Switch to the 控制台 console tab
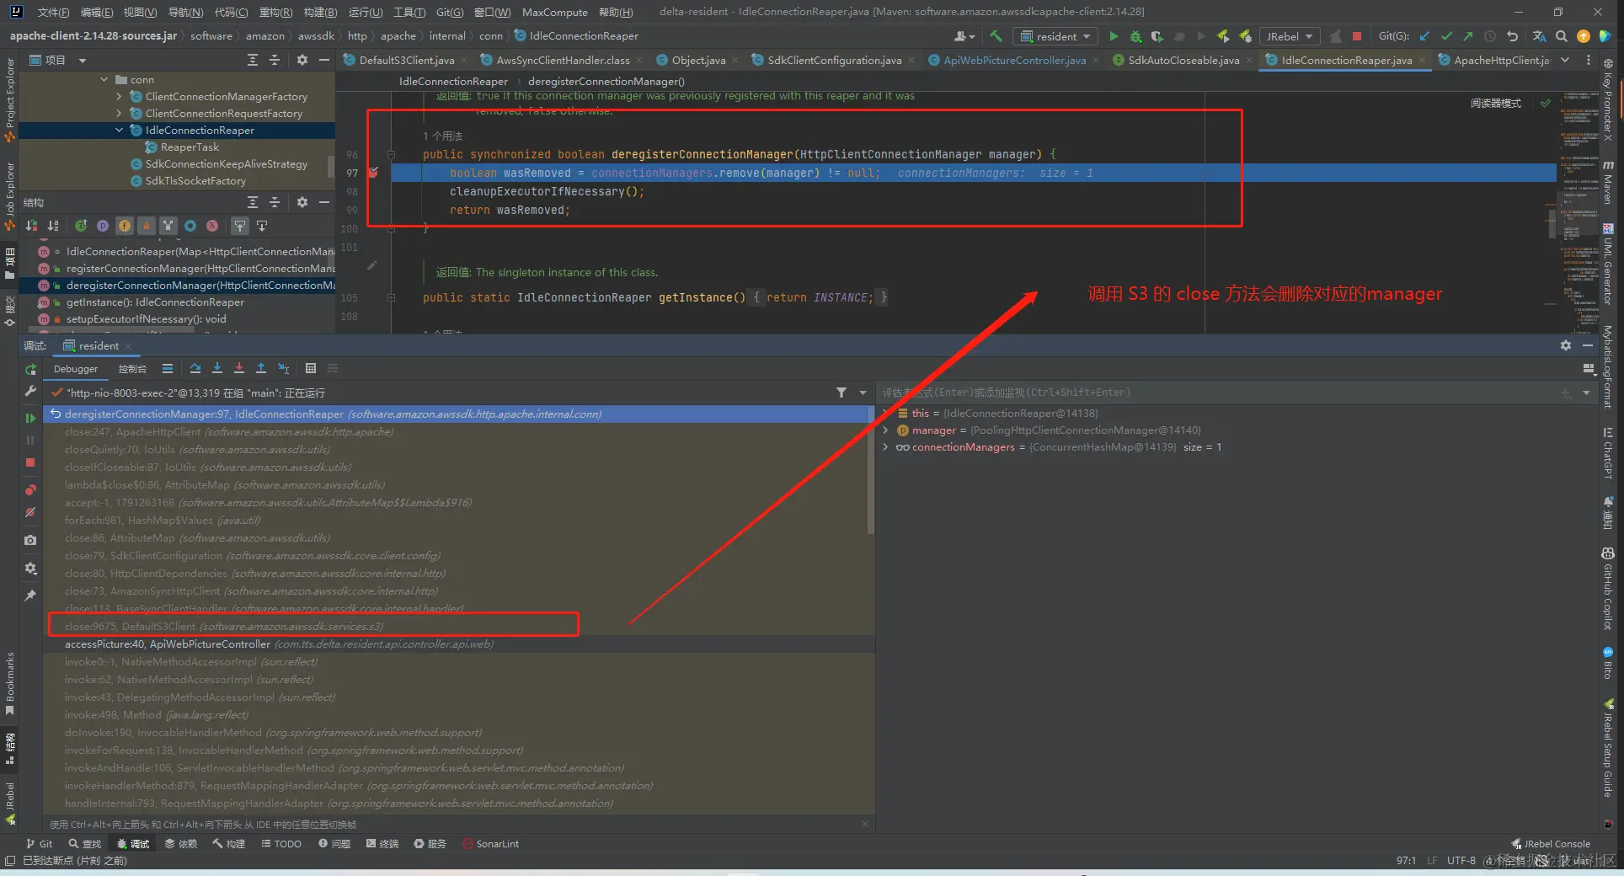 coord(132,369)
